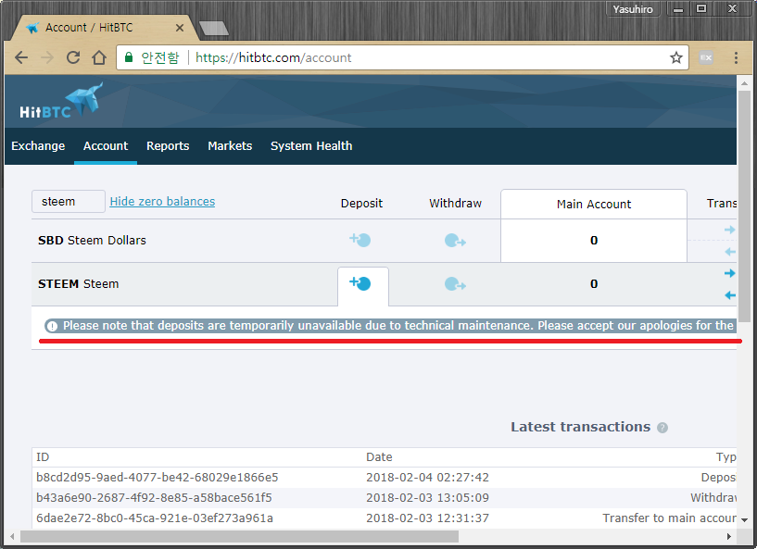Transfer STEEM to trading with right arrow
Image resolution: width=757 pixels, height=549 pixels.
tap(730, 273)
